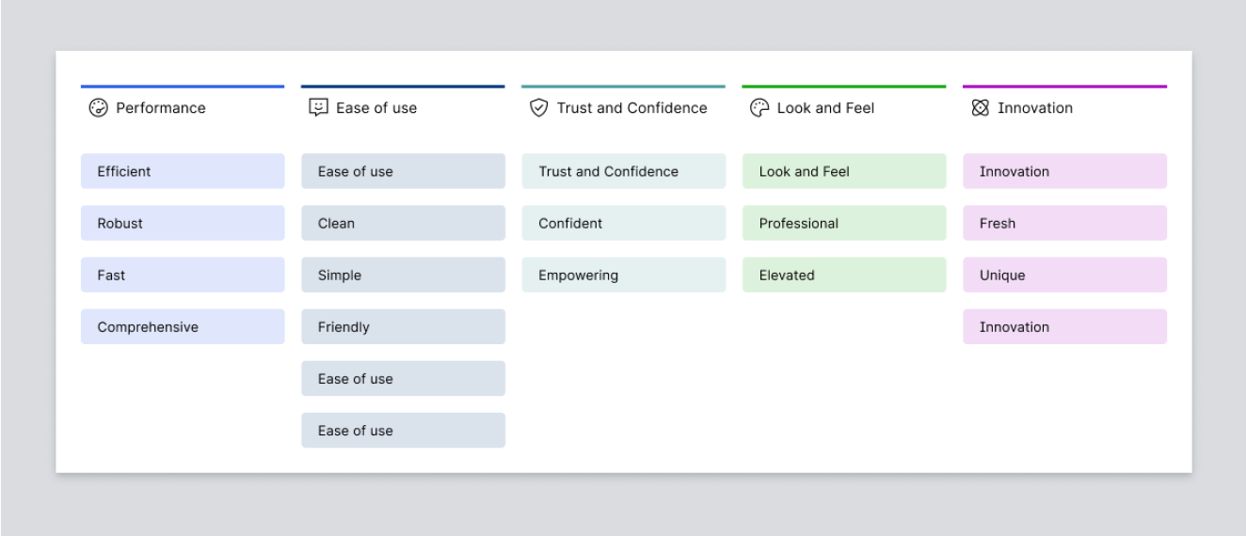This screenshot has height=536, width=1246.
Task: Pick the Empowering tag
Action: [x=623, y=275]
